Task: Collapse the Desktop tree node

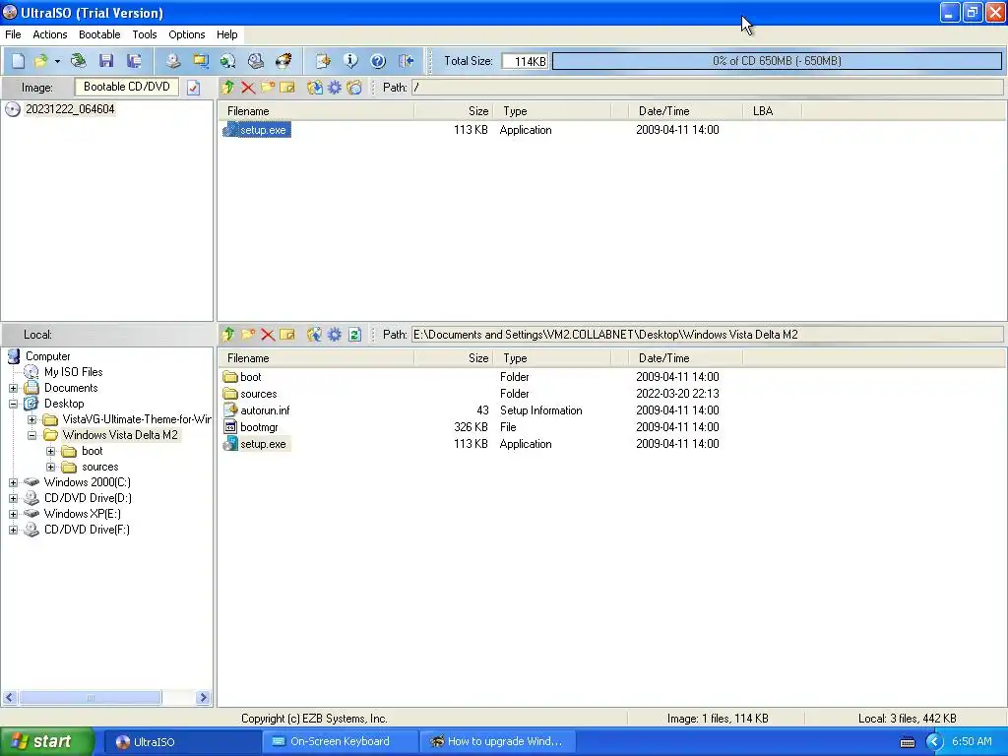Action: 13,404
